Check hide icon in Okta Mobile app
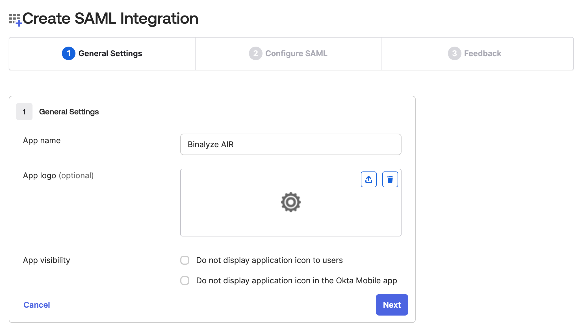The width and height of the screenshot is (577, 326). [185, 281]
